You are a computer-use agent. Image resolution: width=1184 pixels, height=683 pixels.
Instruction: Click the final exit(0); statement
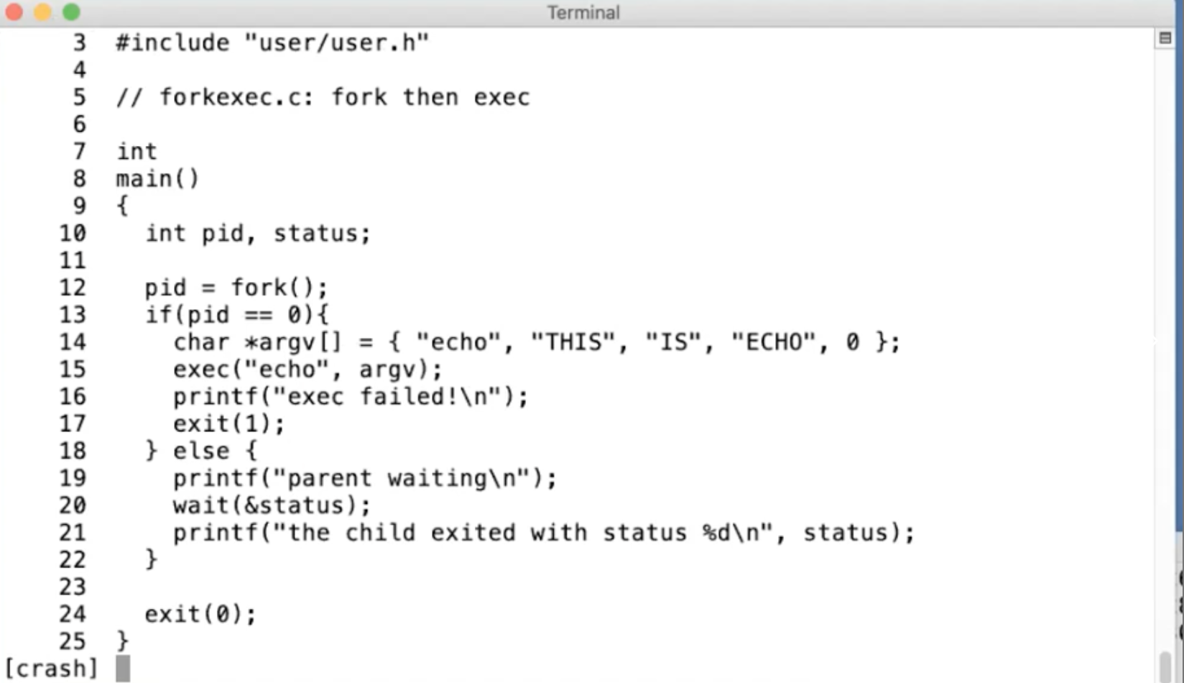click(x=200, y=614)
